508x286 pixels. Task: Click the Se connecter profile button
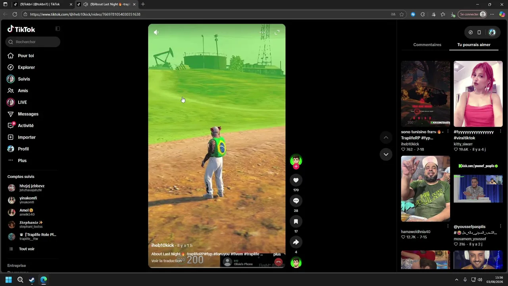coord(472,14)
